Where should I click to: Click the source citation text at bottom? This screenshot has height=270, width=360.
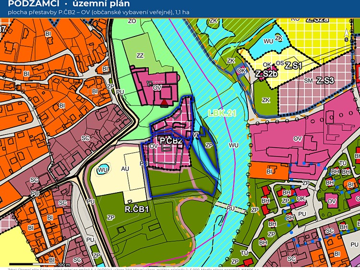pos(134,269)
